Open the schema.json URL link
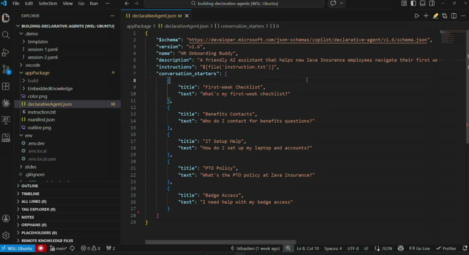The image size is (469, 255). tap(308, 40)
